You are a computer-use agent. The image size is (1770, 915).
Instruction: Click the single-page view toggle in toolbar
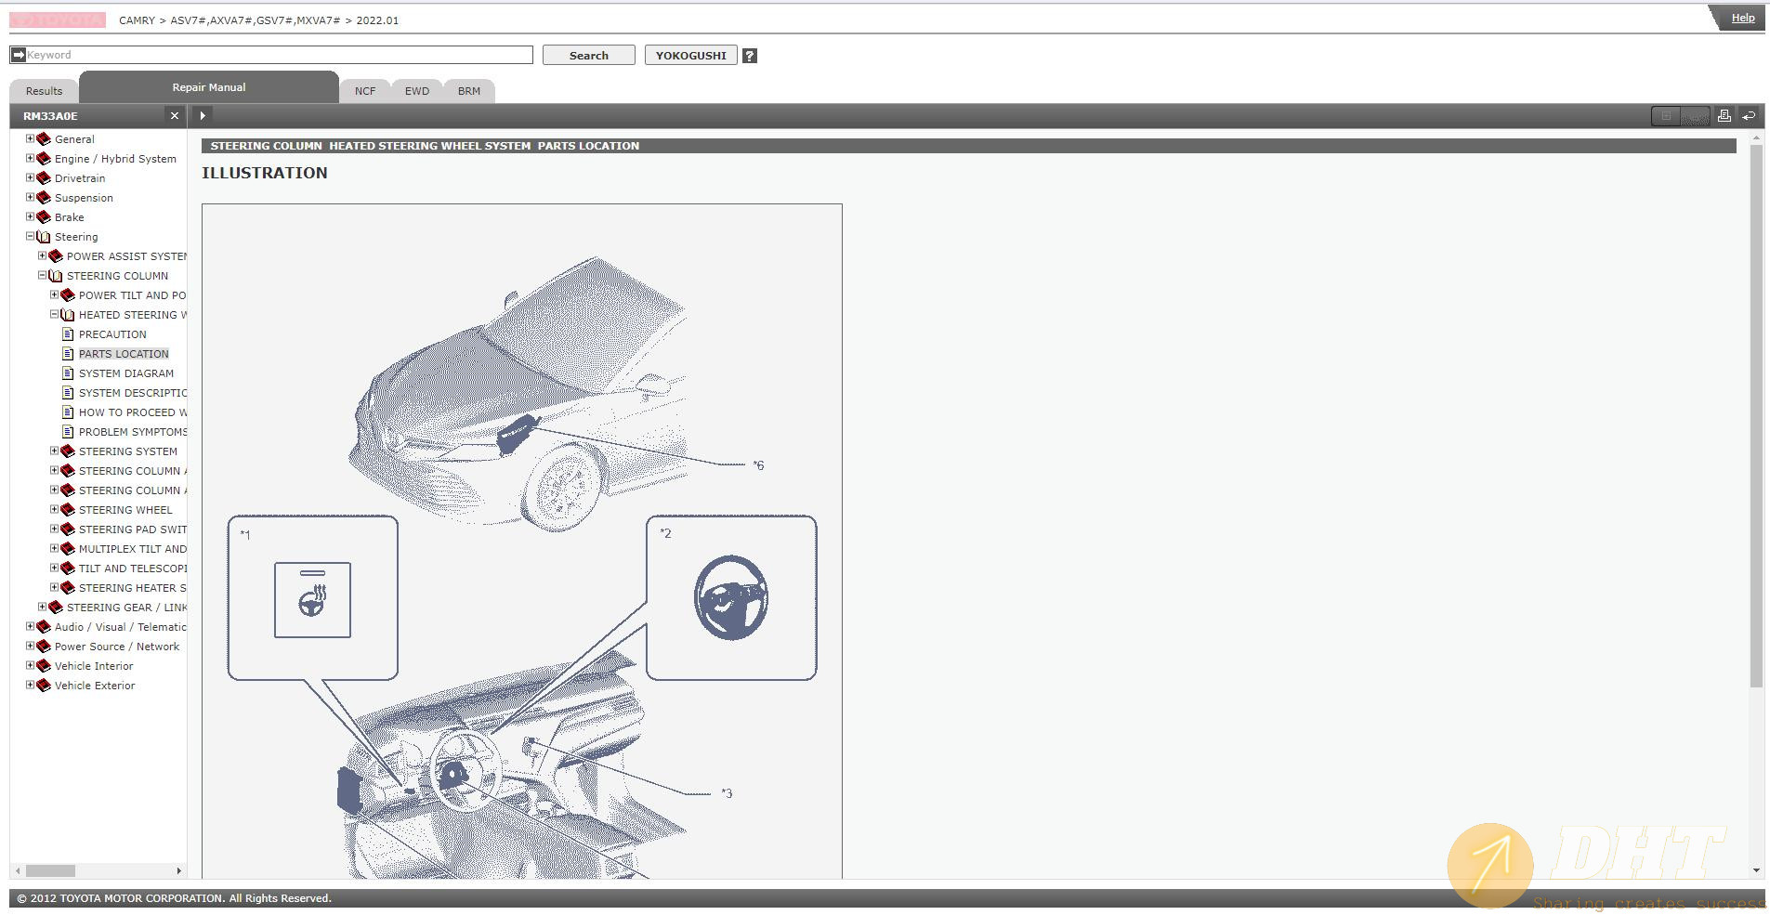[1666, 116]
